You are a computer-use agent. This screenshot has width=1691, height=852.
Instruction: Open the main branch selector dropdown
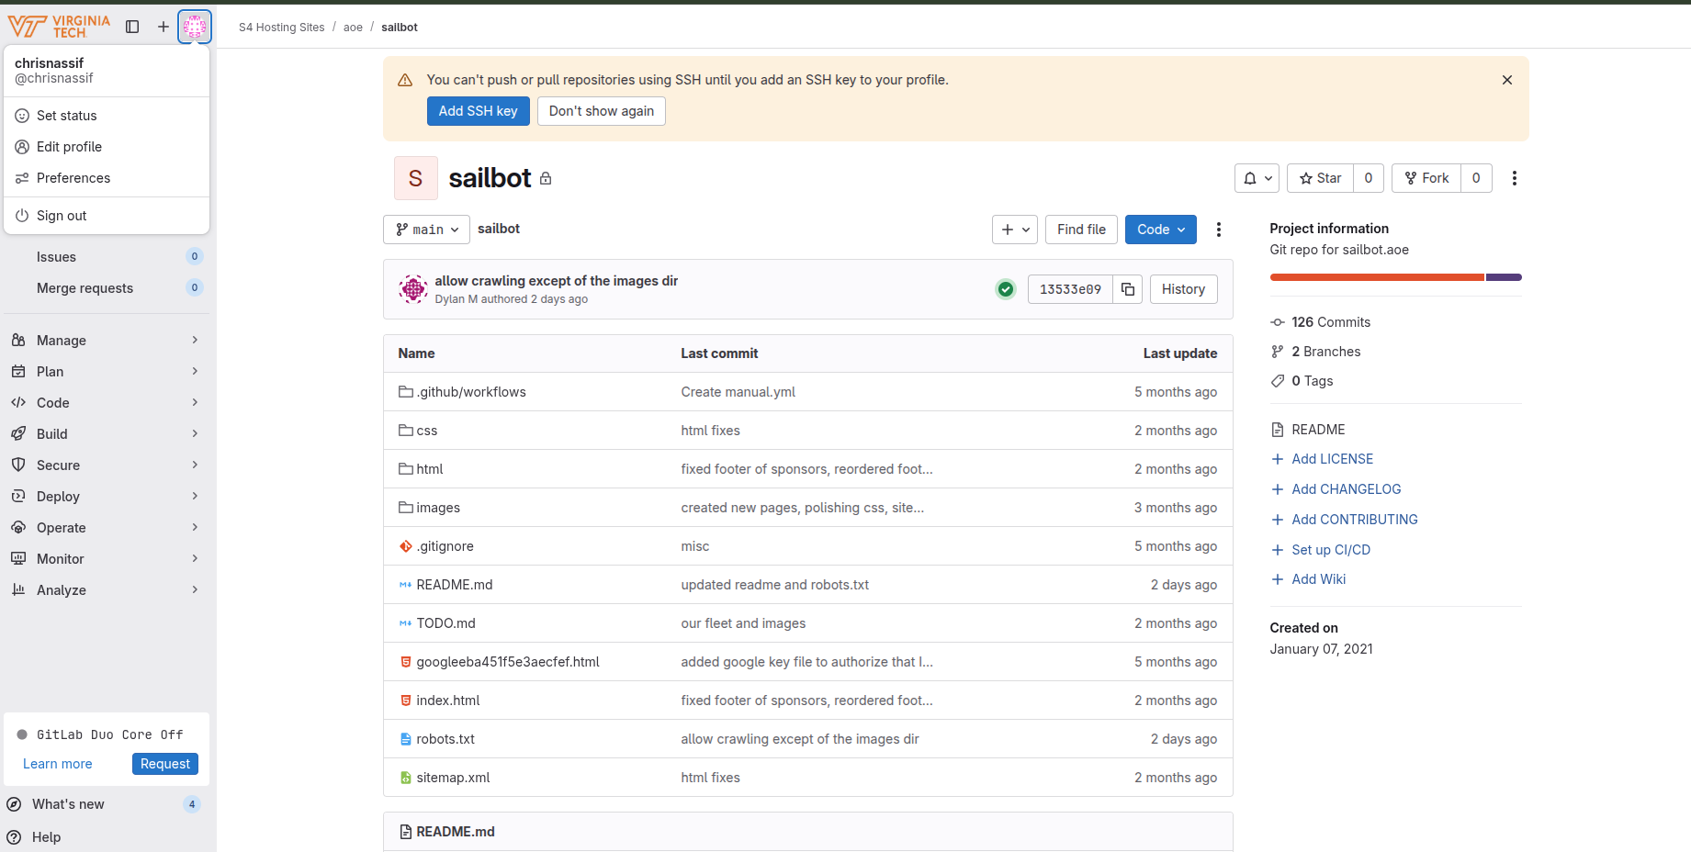click(x=426, y=230)
